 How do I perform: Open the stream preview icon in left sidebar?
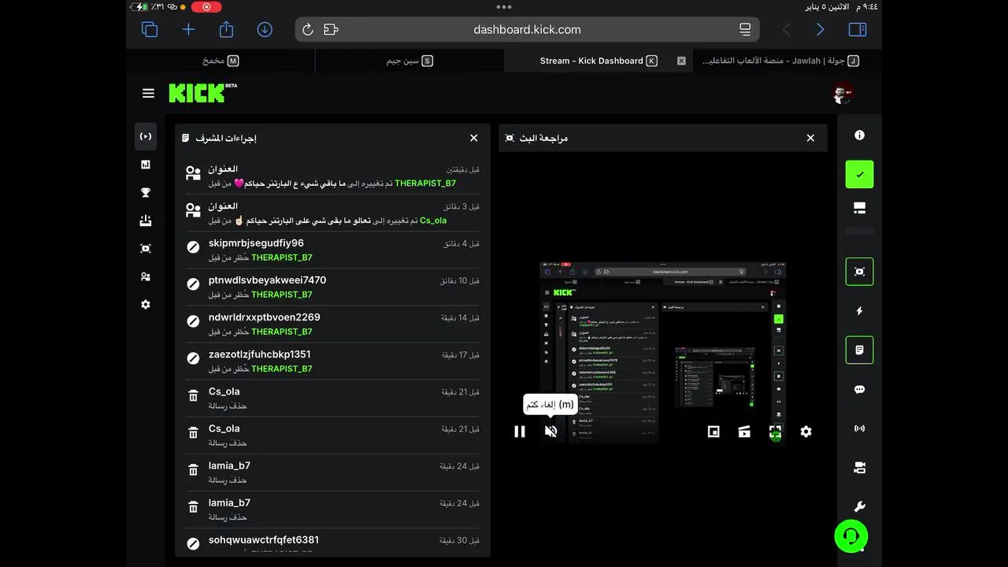coord(146,248)
